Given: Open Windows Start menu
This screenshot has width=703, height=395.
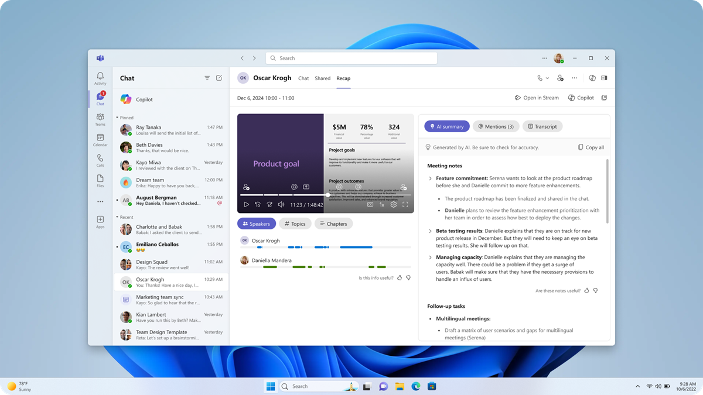Looking at the screenshot, I should [x=271, y=386].
